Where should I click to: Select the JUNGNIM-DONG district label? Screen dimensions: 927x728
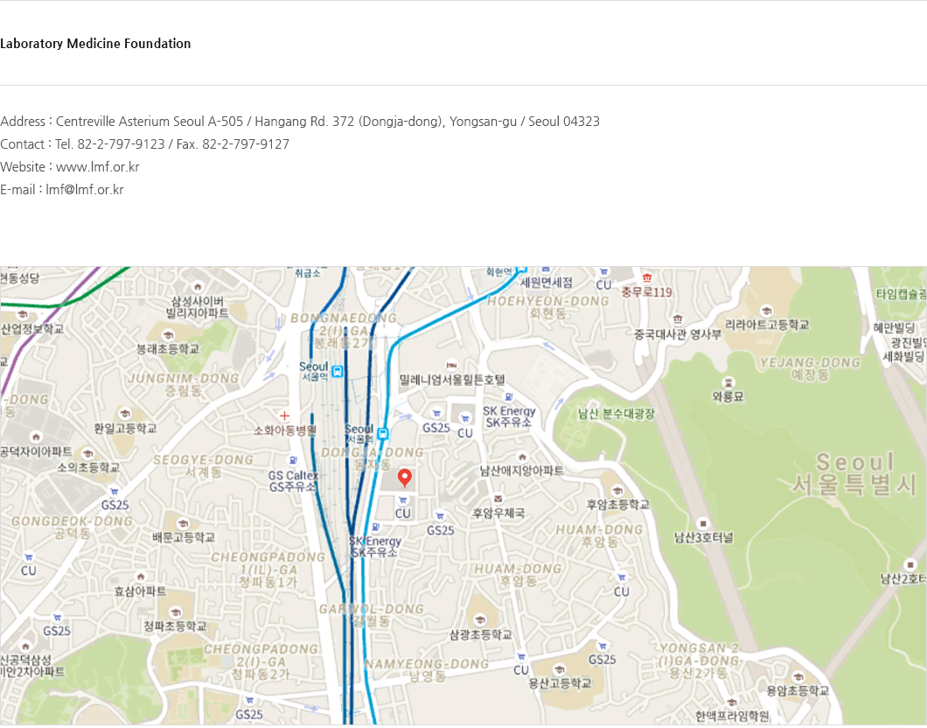(184, 384)
